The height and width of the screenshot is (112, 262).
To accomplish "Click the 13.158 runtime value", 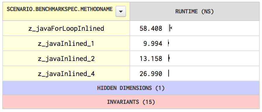I will pyautogui.click(x=151, y=59).
